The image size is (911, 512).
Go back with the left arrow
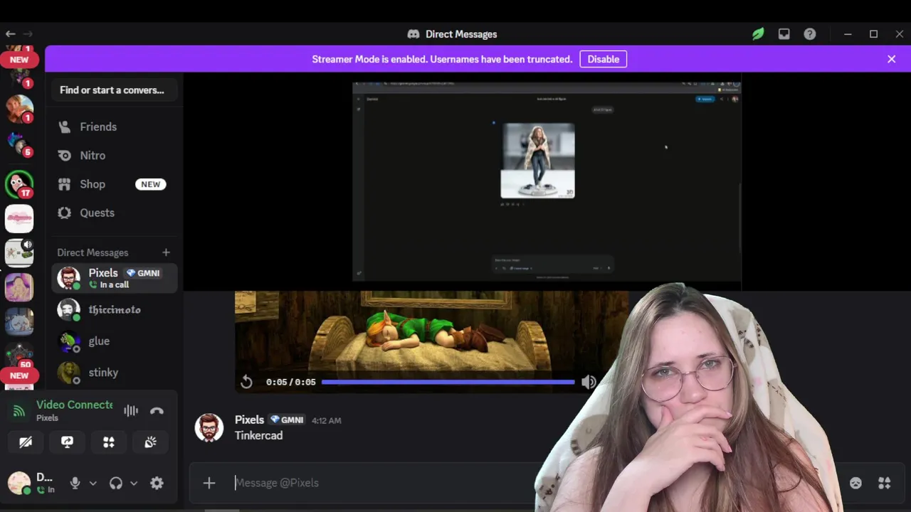pos(10,33)
